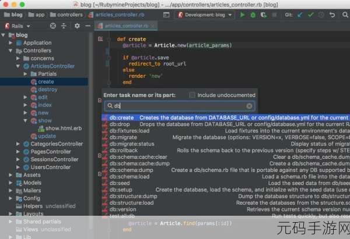Viewport: 350px width, 239px height.
Task: Enable Include undocumented checkbox
Action: [192, 95]
